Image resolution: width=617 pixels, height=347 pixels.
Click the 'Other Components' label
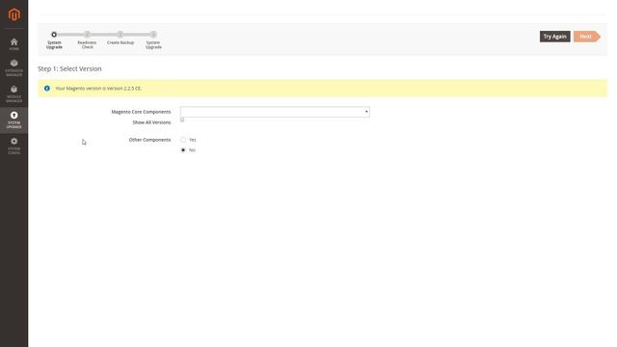[150, 140]
